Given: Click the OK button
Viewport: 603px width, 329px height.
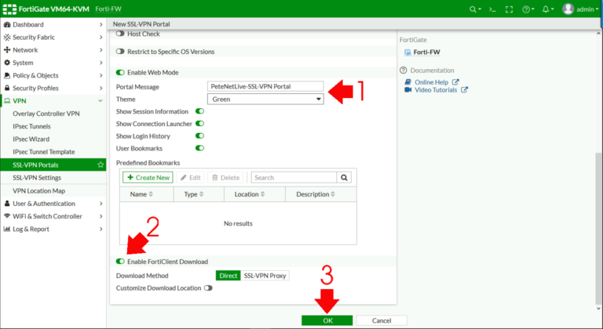Looking at the screenshot, I should click(327, 320).
